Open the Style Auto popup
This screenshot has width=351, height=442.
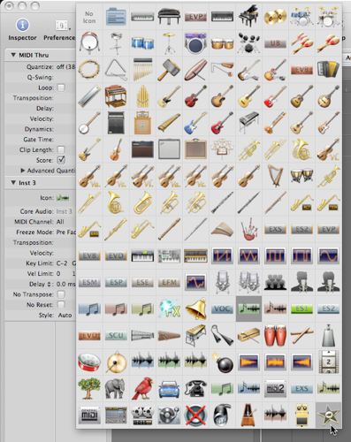pyautogui.click(x=65, y=315)
